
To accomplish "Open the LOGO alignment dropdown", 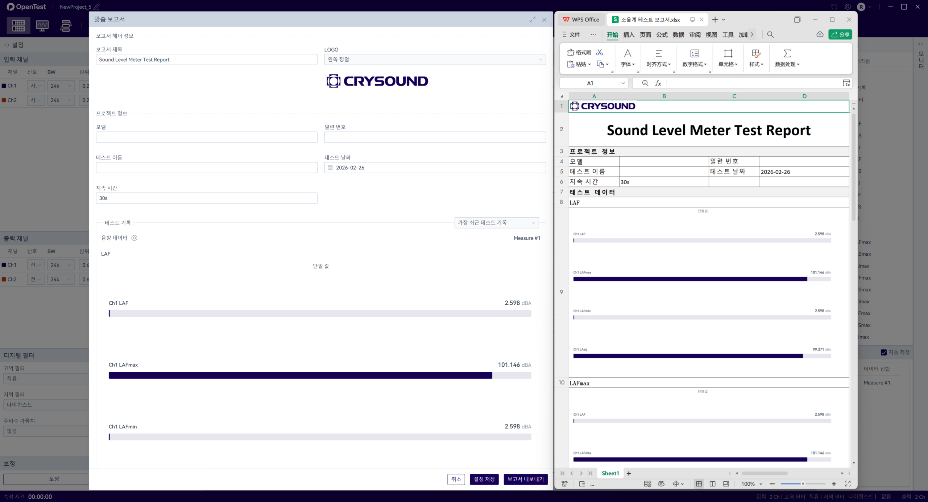I will click(x=435, y=59).
